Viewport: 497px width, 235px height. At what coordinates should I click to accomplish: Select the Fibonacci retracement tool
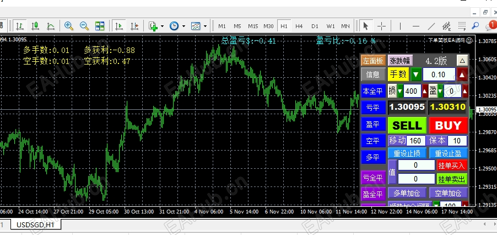(x=462, y=26)
